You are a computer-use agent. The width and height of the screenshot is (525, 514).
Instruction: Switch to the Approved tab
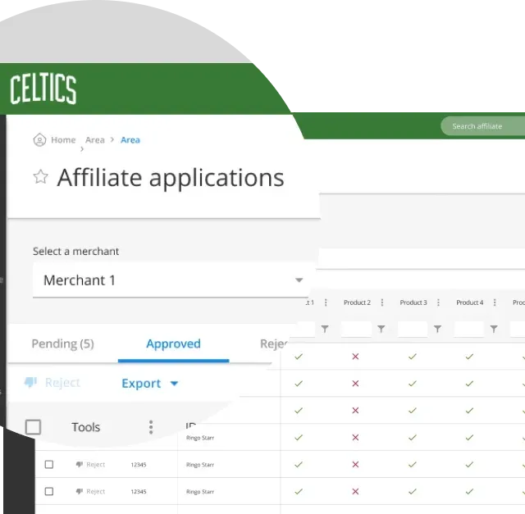173,343
